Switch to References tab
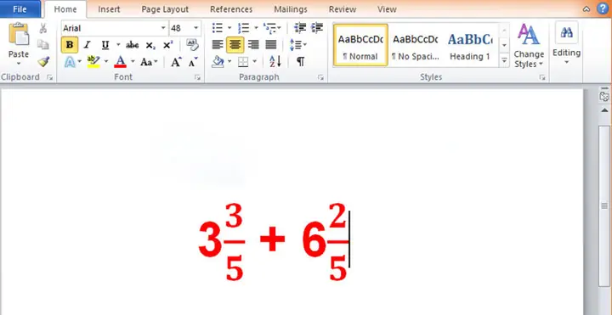The width and height of the screenshot is (612, 315). pos(231,9)
